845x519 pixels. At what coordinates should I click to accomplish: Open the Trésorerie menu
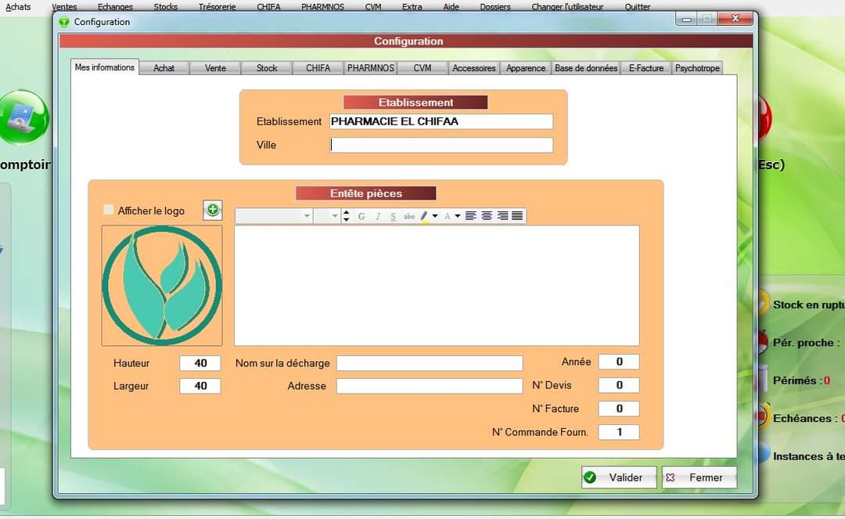pos(218,7)
